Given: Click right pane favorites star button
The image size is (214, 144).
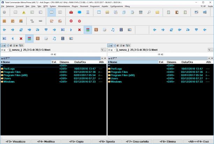Looking at the screenshot, I should click(209, 58).
